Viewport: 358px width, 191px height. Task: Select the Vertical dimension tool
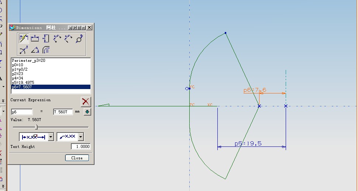pos(46,39)
